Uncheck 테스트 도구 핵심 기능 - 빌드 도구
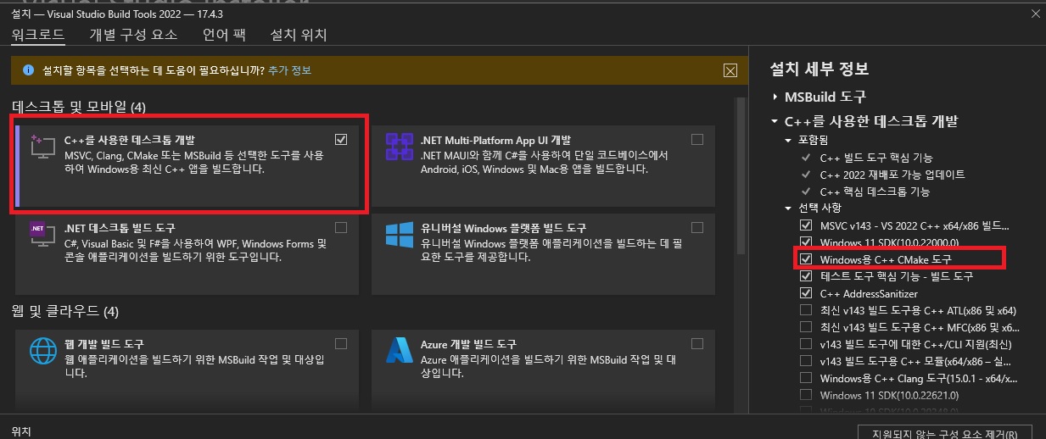 pos(806,276)
